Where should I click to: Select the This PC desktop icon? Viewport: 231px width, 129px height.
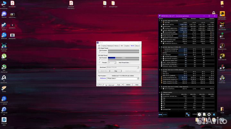[x=4, y=5]
